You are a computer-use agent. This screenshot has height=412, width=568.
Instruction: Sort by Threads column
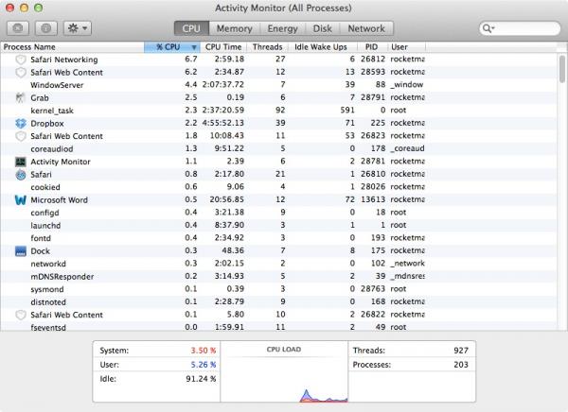267,47
